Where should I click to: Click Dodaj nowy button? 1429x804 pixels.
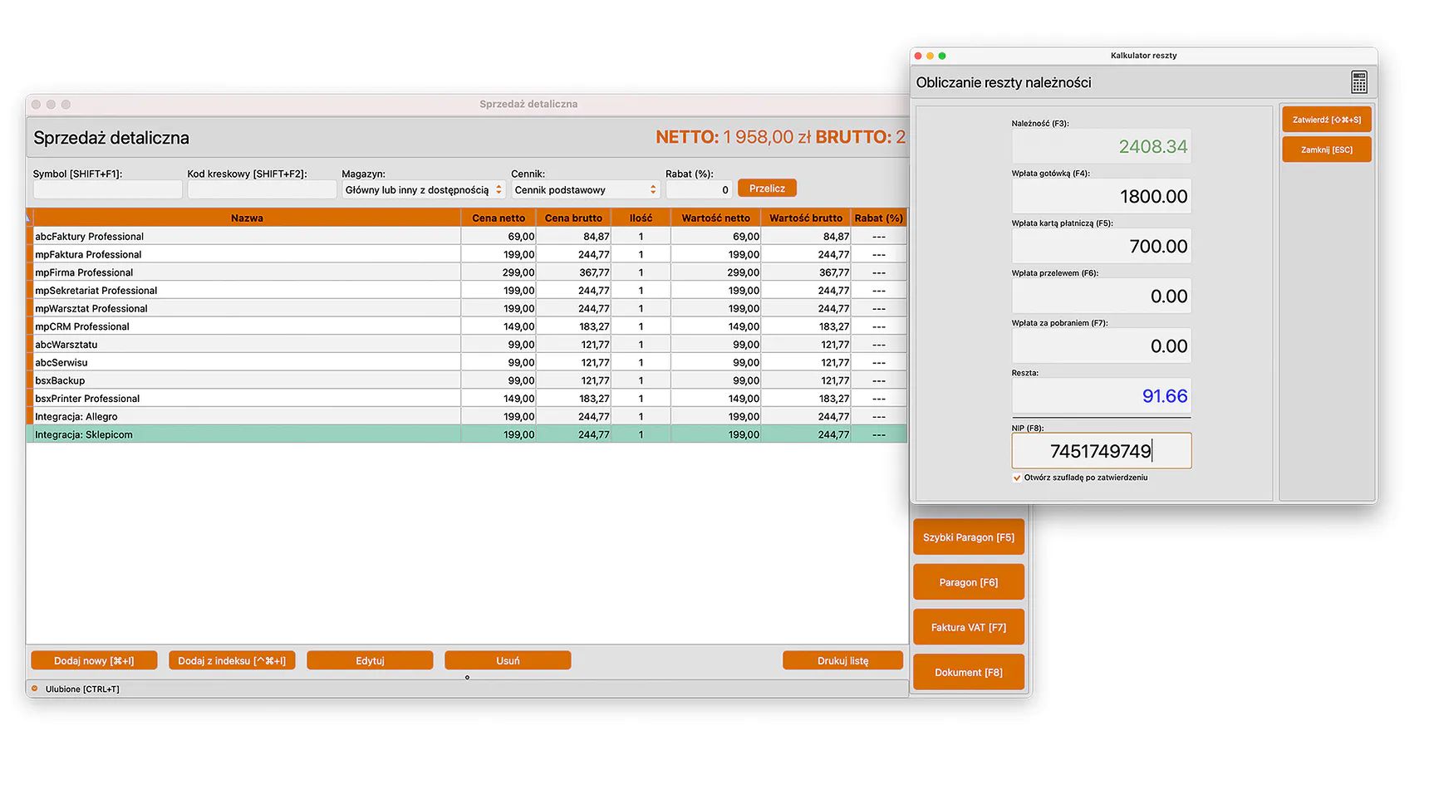(94, 660)
